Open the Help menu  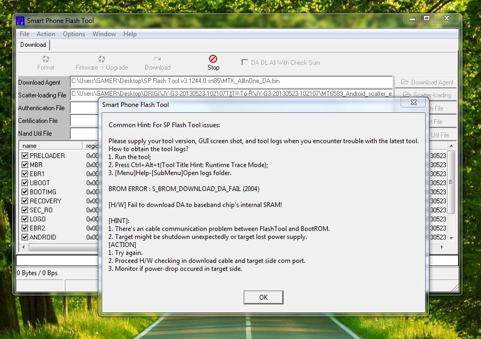(130, 34)
